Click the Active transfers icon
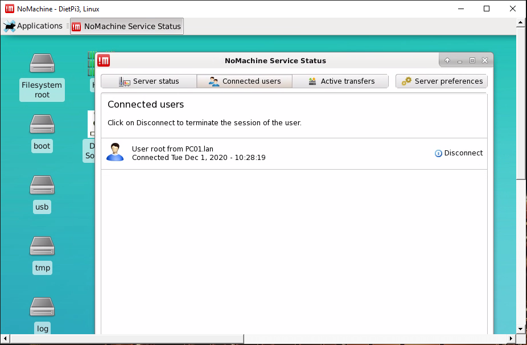 click(312, 81)
